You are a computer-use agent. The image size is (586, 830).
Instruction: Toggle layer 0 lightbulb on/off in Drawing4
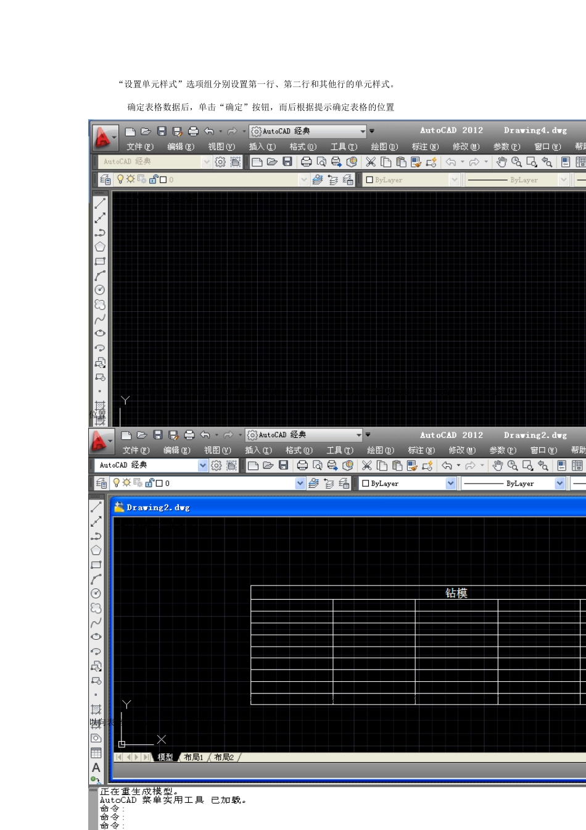point(120,179)
